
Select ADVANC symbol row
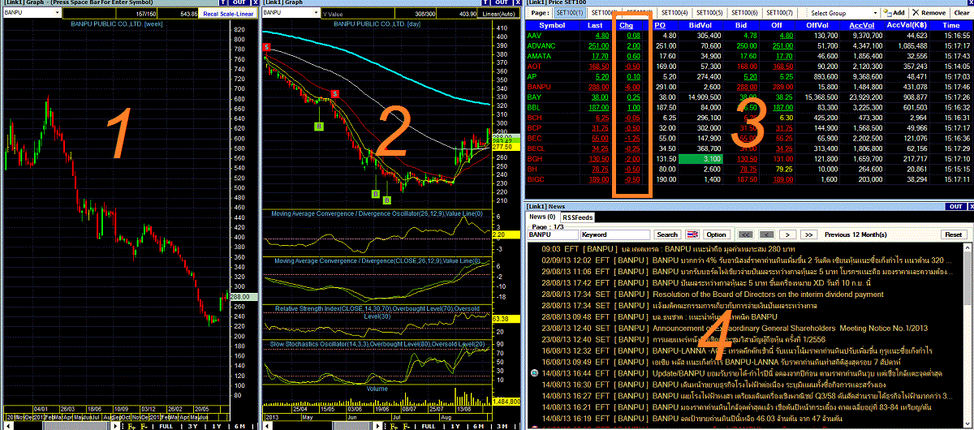click(541, 46)
